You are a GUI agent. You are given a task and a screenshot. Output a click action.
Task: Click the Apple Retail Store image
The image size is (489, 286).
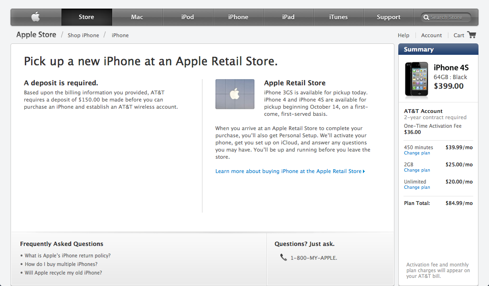pos(235,94)
